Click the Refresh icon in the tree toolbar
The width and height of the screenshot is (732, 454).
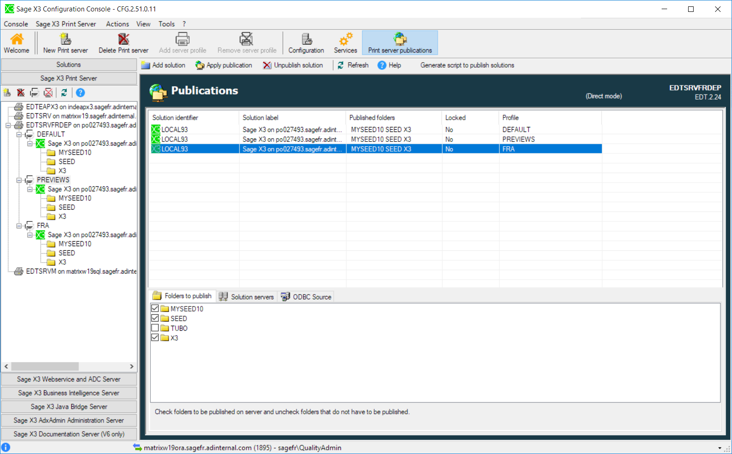64,93
